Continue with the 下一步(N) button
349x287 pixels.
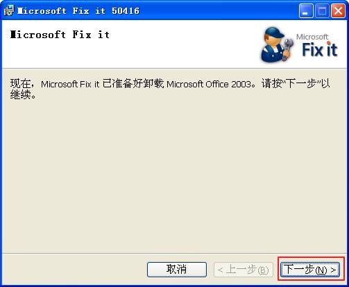coord(310,270)
